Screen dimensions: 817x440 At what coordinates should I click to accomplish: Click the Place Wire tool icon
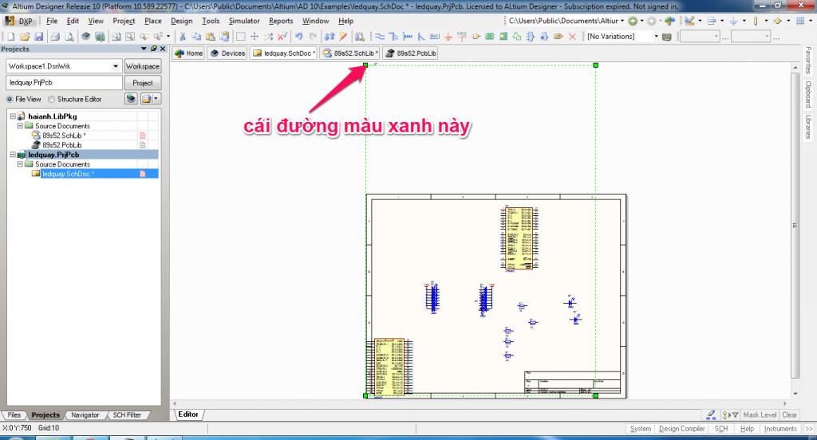coord(380,37)
